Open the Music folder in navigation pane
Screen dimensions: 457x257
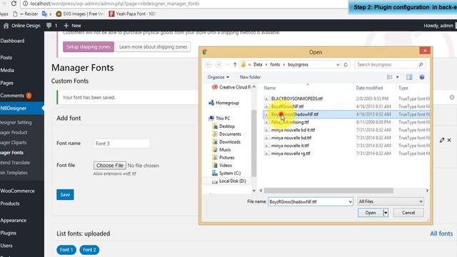point(221,149)
